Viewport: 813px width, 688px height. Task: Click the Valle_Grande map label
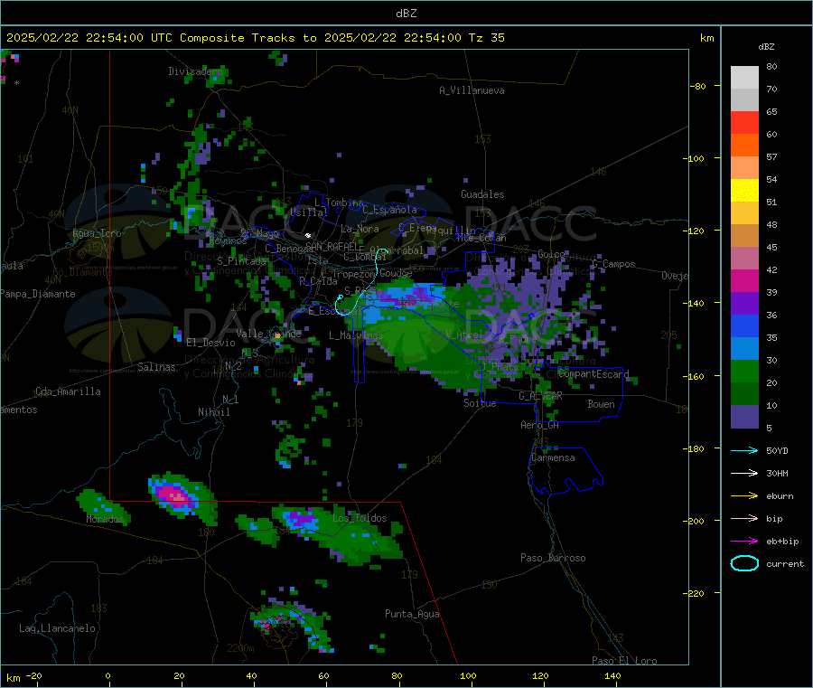coord(268,334)
